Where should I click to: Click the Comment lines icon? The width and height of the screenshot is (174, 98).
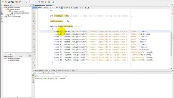[86, 8]
